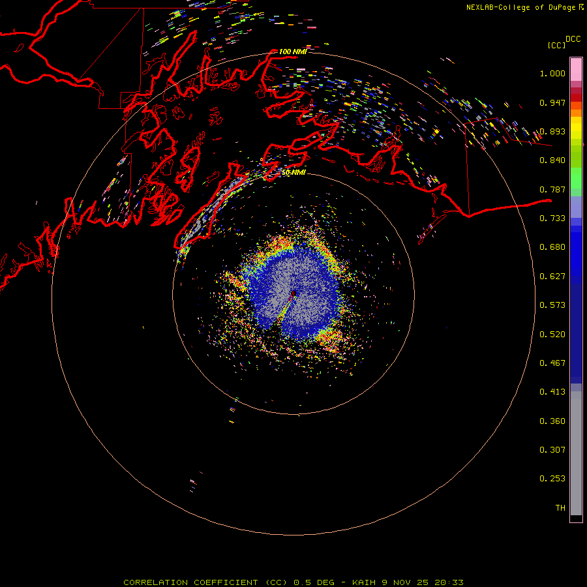Screen dimensions: 587x587
Task: Click the DCC label above the color scale
Action: pos(573,39)
